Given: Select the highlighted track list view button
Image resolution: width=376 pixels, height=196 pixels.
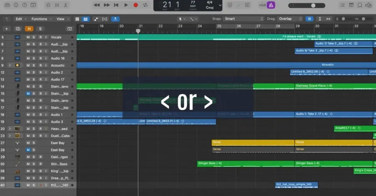Looking at the screenshot, I should (86, 19).
